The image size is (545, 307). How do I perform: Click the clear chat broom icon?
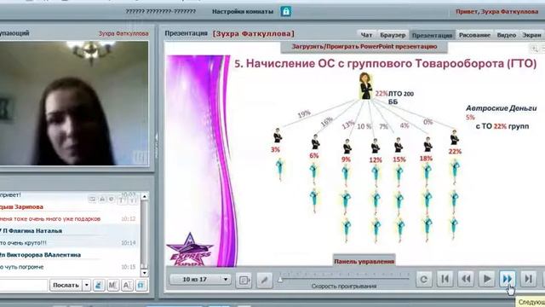click(99, 286)
